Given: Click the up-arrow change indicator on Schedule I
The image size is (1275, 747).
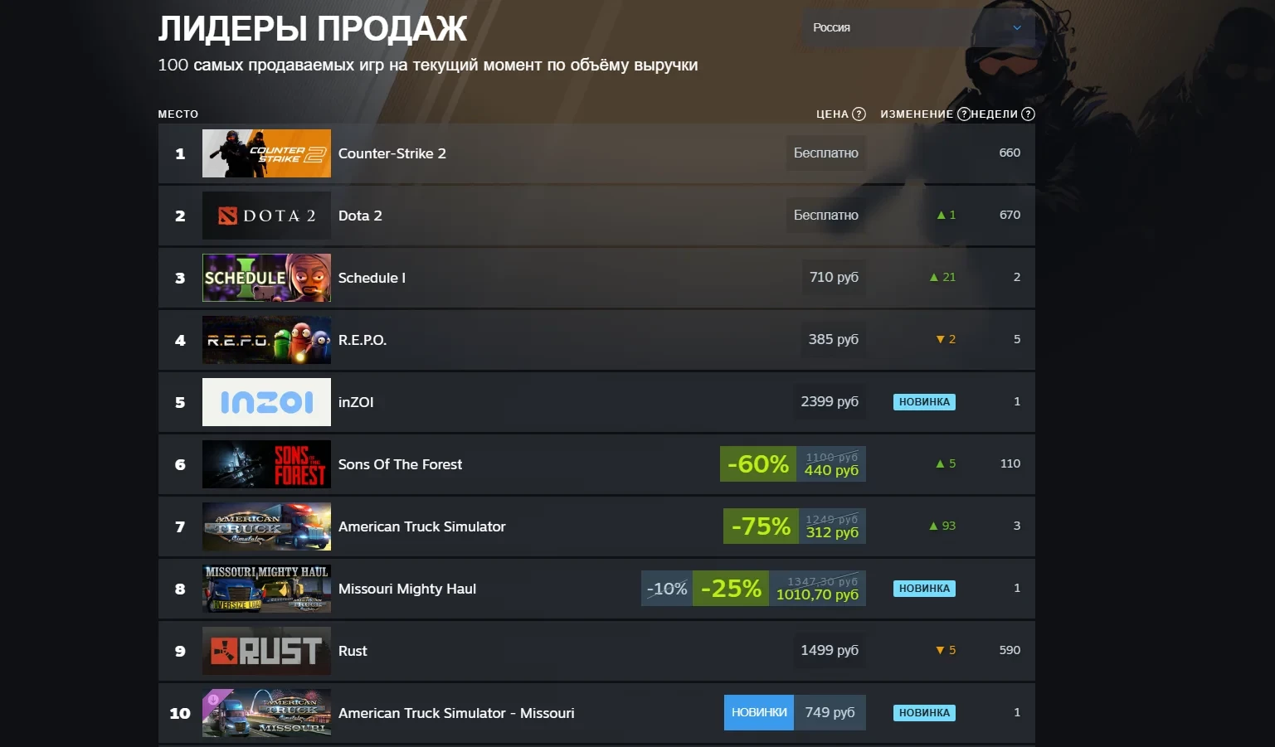Looking at the screenshot, I should point(942,278).
